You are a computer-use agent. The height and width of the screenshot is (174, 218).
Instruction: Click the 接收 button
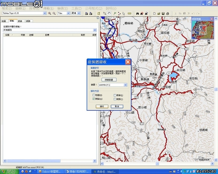click(102, 106)
